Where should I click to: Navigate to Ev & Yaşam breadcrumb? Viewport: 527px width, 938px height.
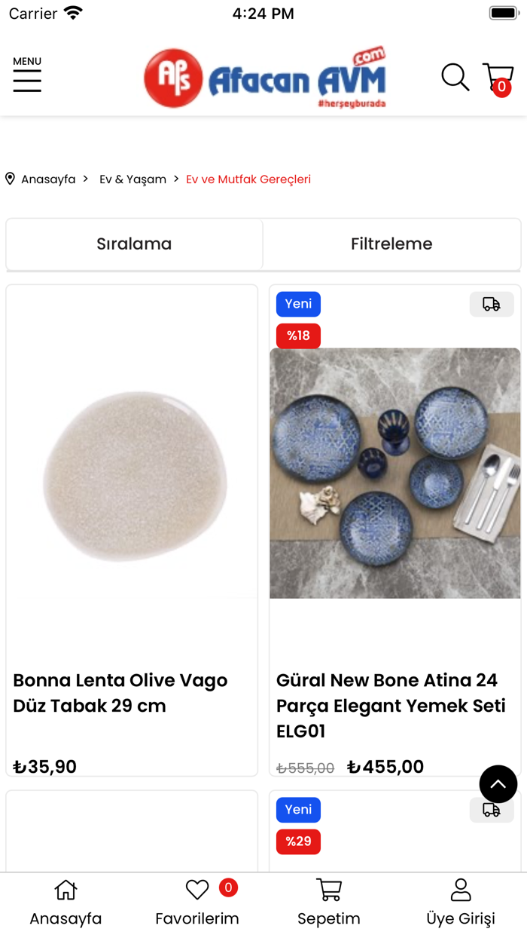[x=133, y=179]
